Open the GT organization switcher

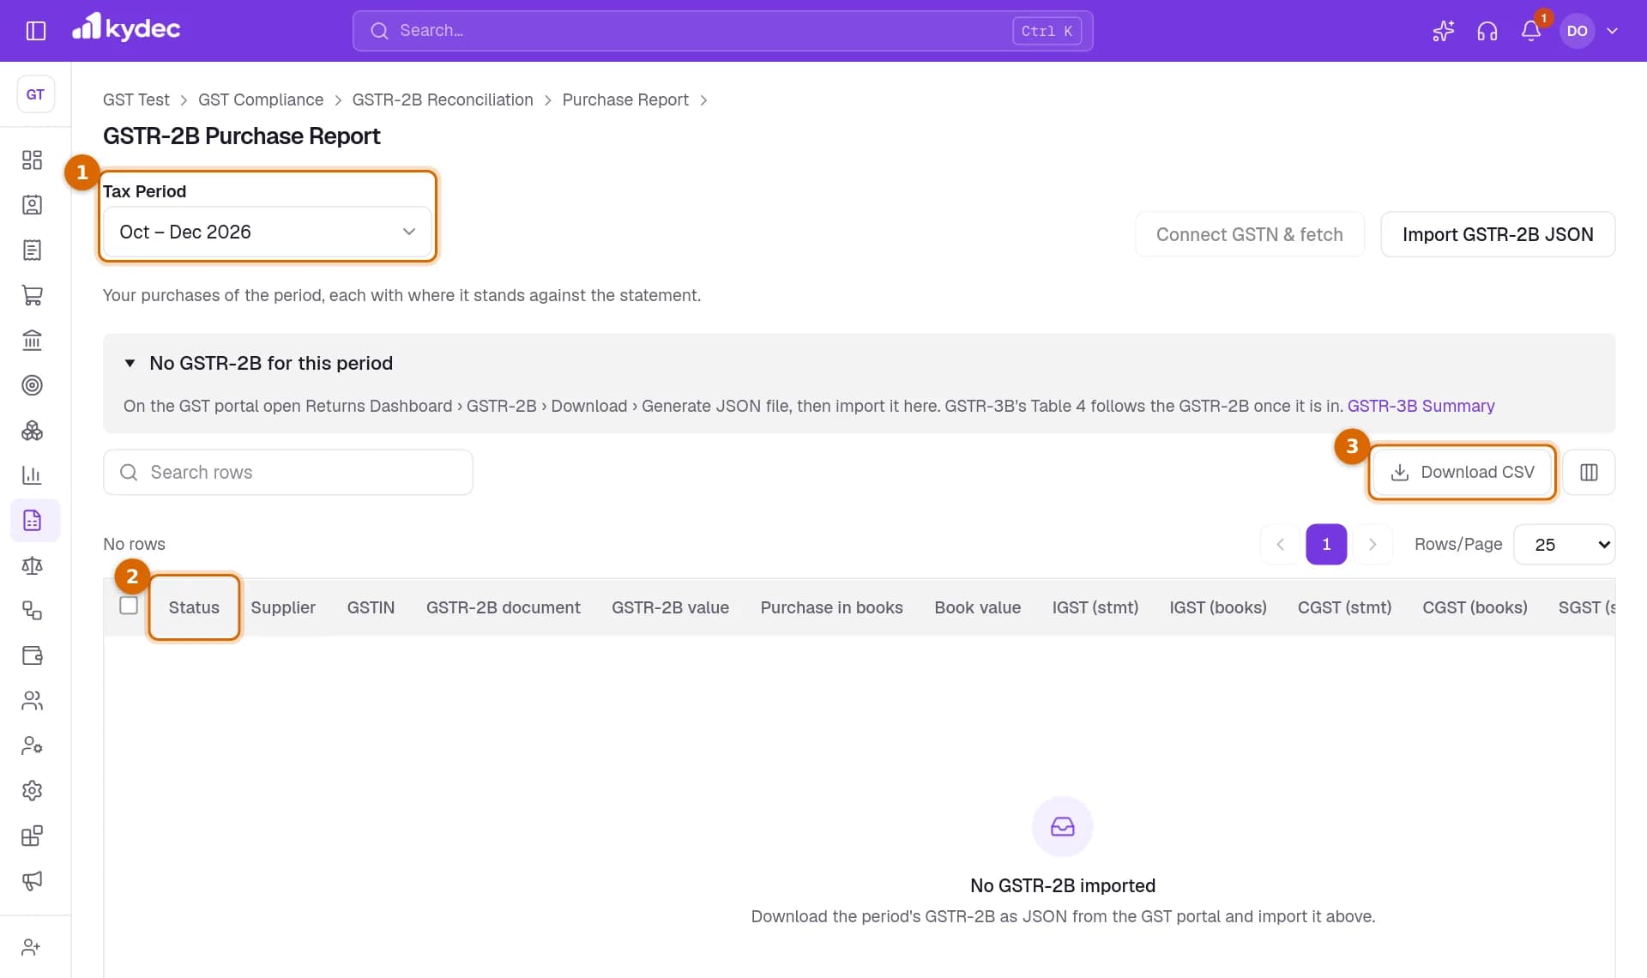(x=35, y=94)
